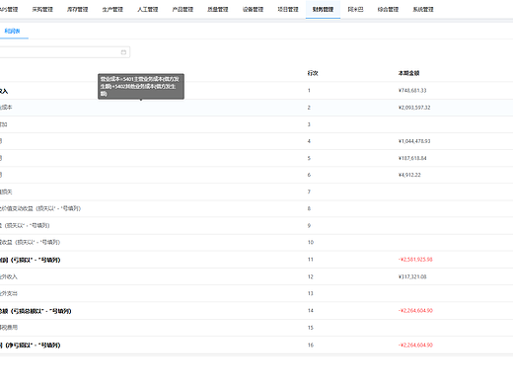This screenshot has height=385, width=513.
Task: Select the amount ¥4,912.22 in row 6
Action: pos(409,175)
